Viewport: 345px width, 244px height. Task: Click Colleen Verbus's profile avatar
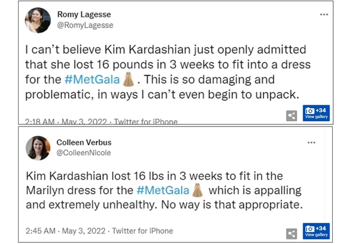[x=38, y=148]
